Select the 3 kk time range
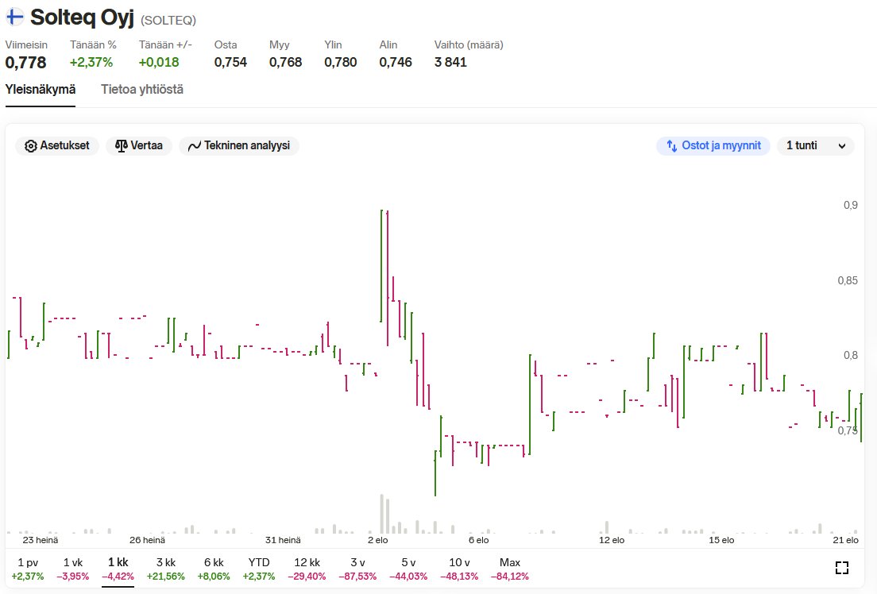Image resolution: width=877 pixels, height=594 pixels. click(x=165, y=569)
